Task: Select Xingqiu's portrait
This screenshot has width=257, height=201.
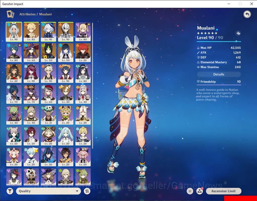Action: pyautogui.click(x=14, y=53)
